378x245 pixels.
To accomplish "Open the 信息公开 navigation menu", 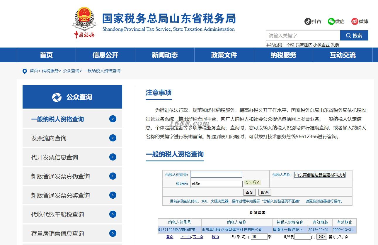I will [x=105, y=55].
